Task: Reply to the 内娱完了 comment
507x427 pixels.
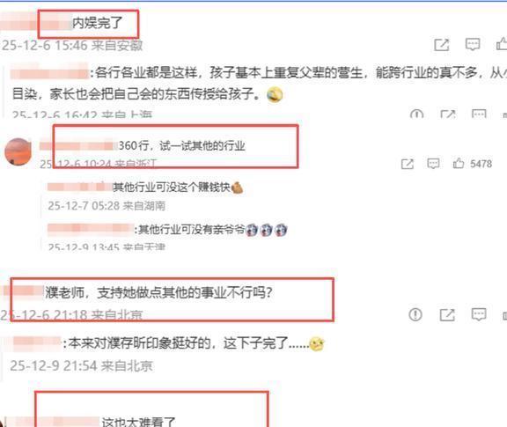Action: [473, 45]
